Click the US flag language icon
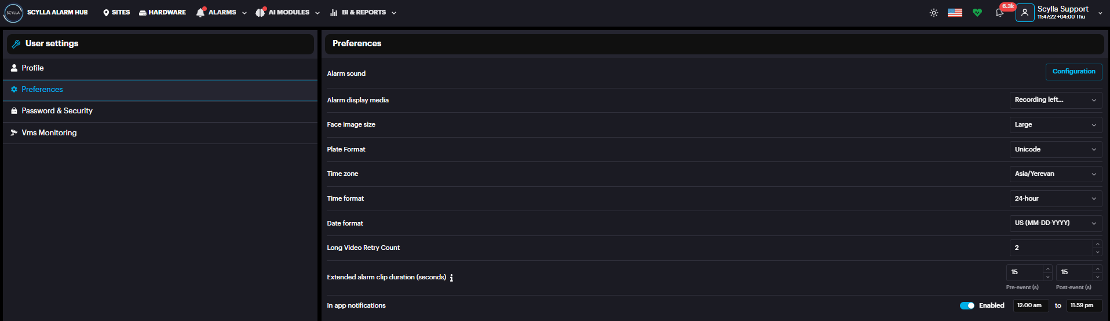Viewport: 1110px width, 321px height. (955, 13)
